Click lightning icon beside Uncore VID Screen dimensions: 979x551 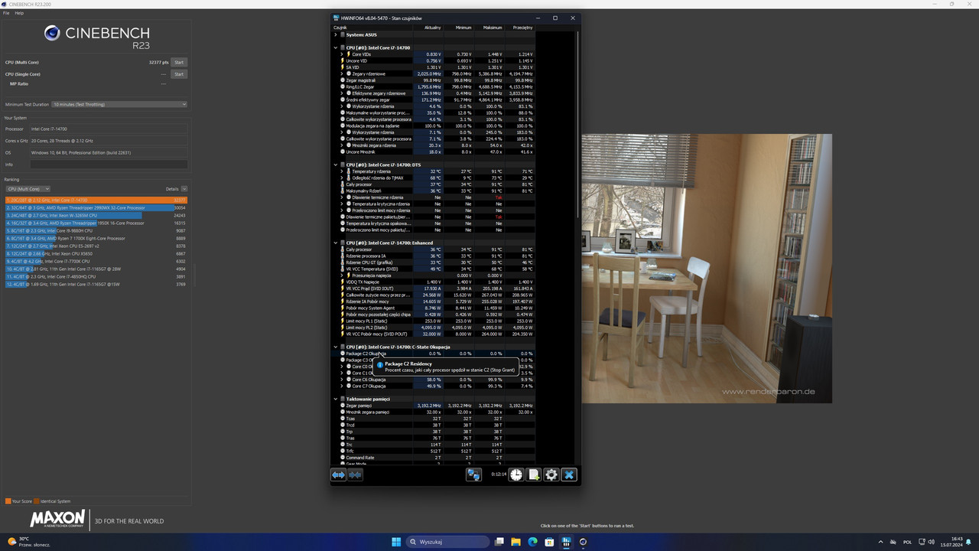(343, 60)
